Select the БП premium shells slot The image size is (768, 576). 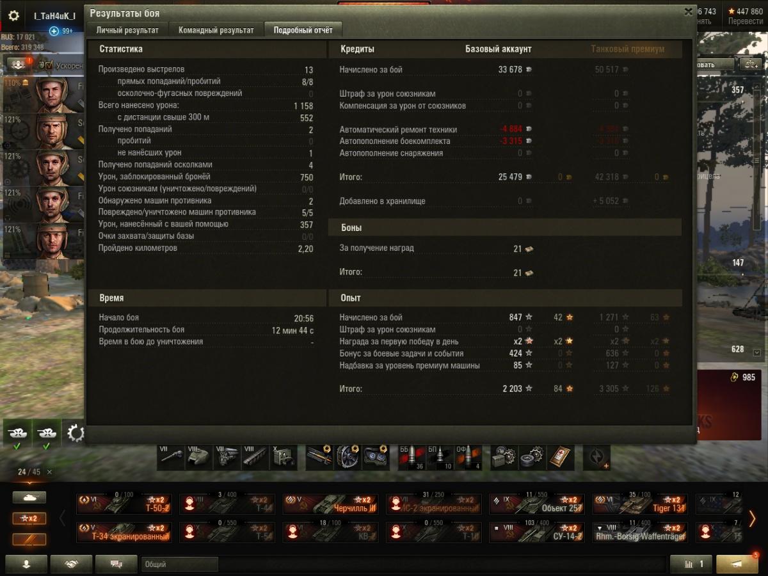439,458
